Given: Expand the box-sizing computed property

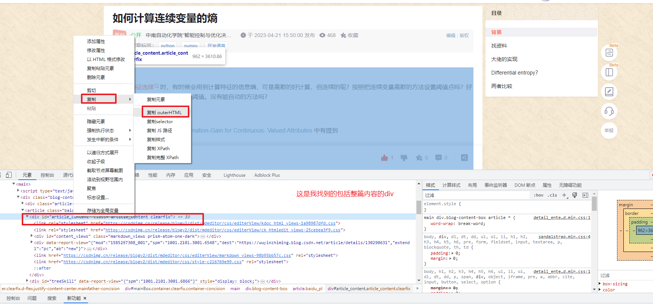Looking at the screenshot, I should point(600,284).
